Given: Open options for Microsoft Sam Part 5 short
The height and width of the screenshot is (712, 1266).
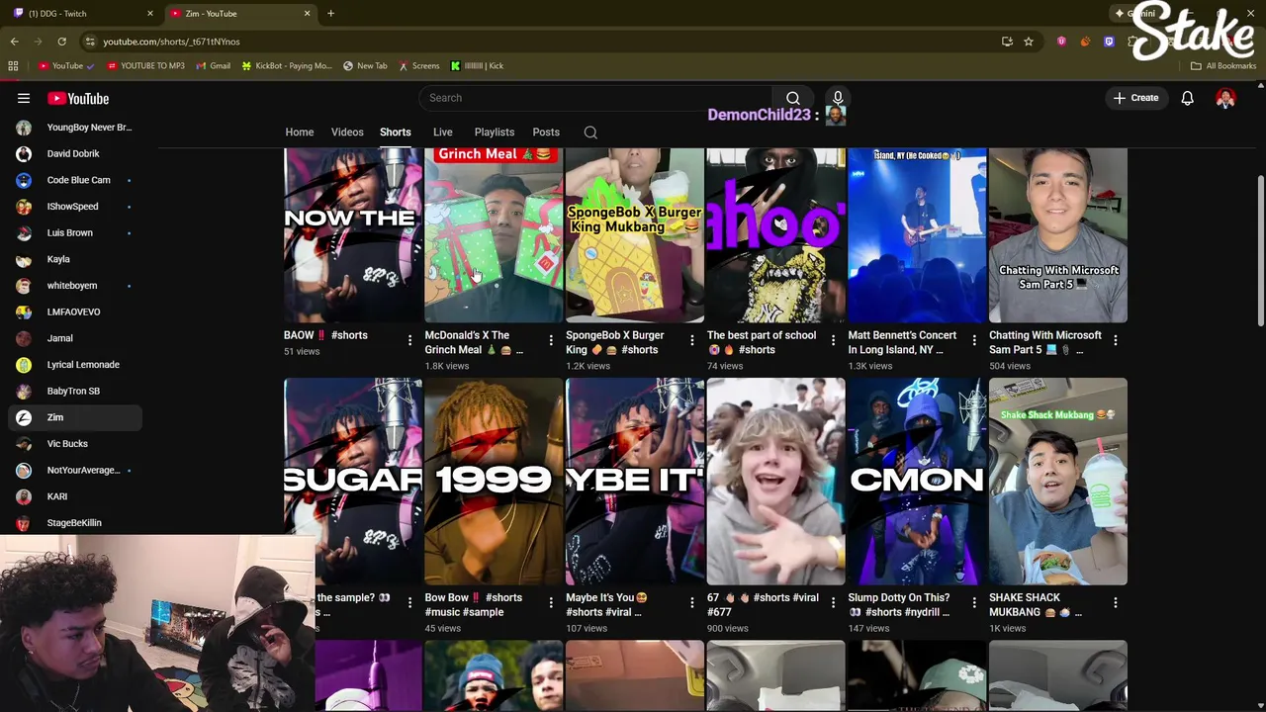Looking at the screenshot, I should [x=1115, y=340].
